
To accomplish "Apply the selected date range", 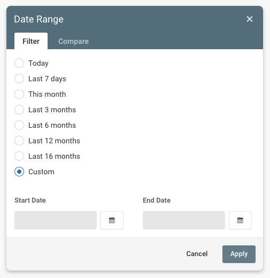I will click(239, 254).
